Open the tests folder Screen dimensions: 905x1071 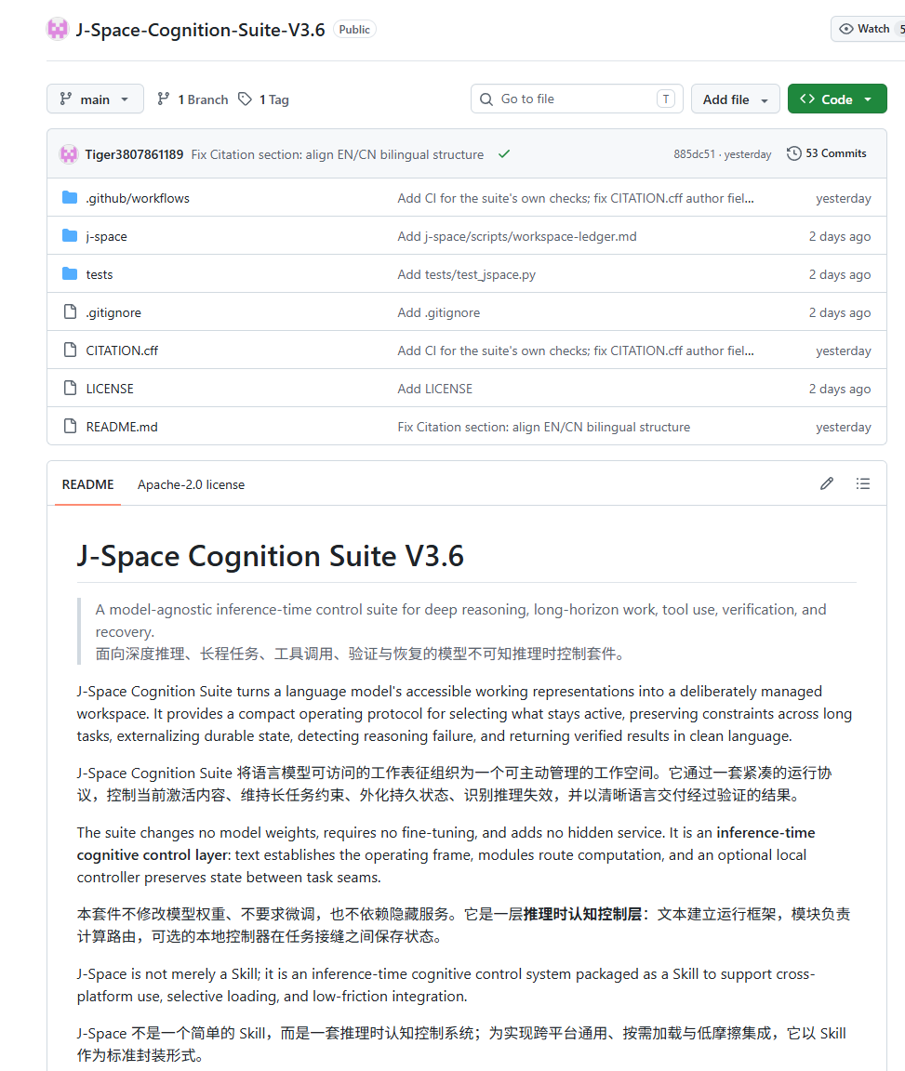pyautogui.click(x=100, y=274)
